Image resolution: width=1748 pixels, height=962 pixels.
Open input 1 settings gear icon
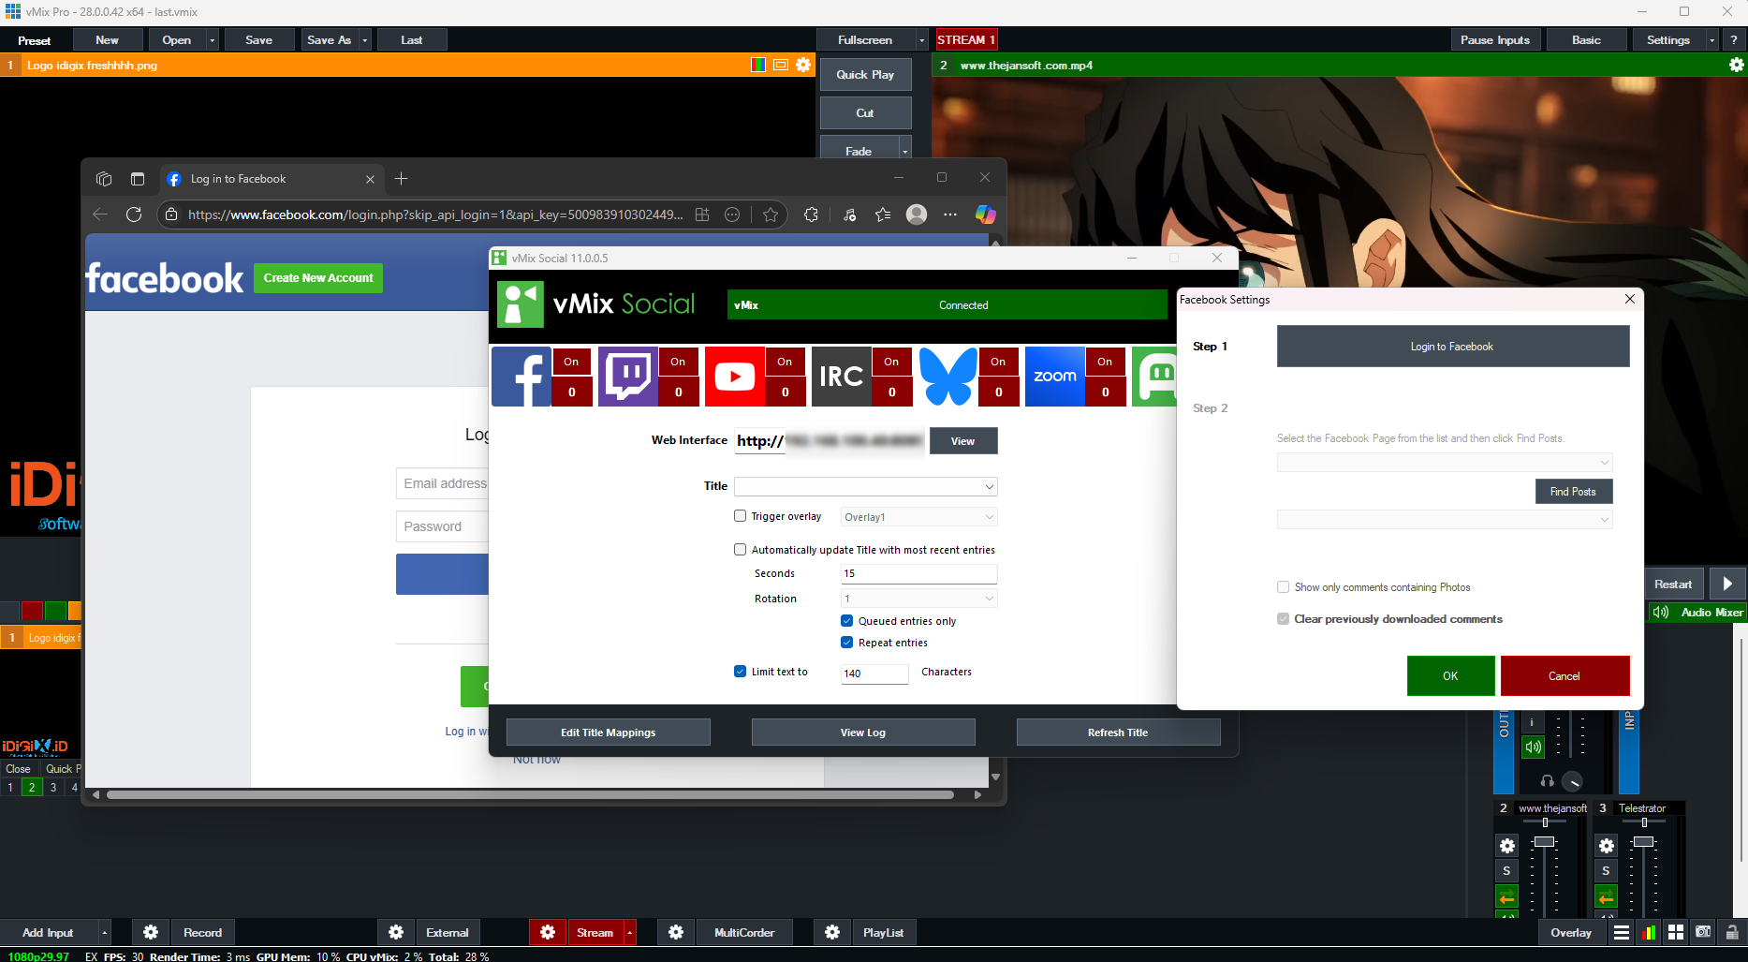[803, 65]
